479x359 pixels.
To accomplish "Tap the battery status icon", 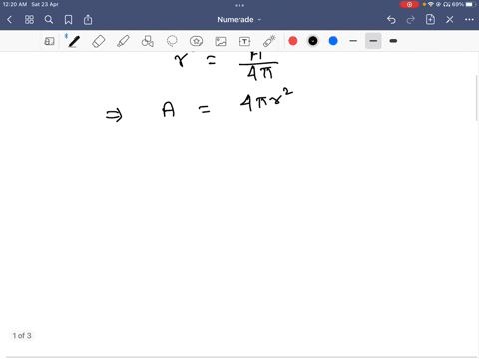I will coord(469,4).
